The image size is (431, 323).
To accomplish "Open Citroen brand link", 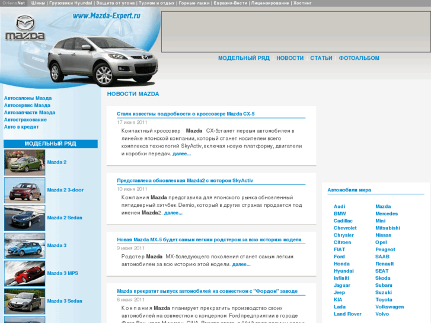I will pos(342,242).
